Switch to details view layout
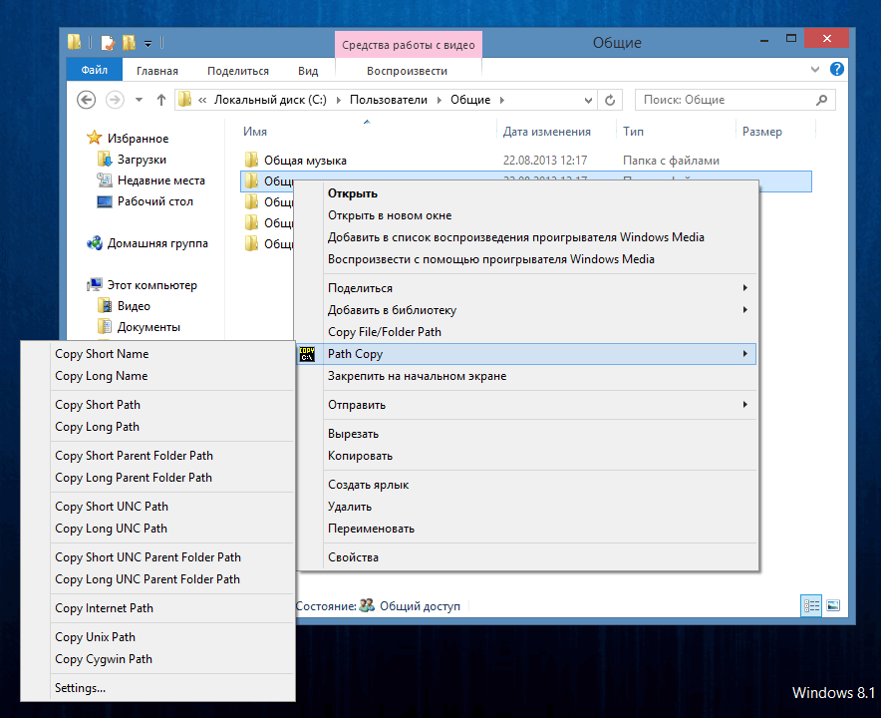The width and height of the screenshot is (881, 718). [x=811, y=605]
